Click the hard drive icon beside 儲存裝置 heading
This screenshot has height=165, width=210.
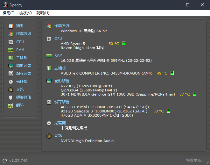coord(49,102)
